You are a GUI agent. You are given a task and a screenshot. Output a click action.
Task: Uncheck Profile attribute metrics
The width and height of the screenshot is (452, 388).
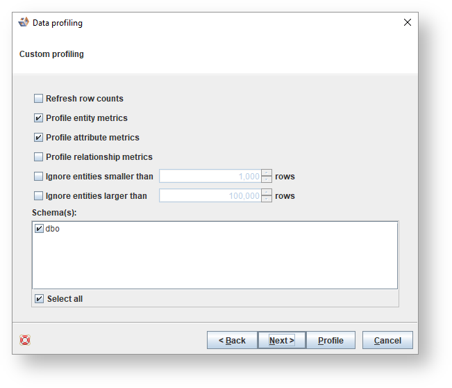click(x=38, y=138)
